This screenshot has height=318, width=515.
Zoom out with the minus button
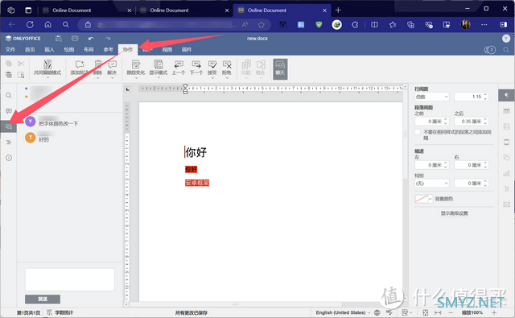click(451, 312)
